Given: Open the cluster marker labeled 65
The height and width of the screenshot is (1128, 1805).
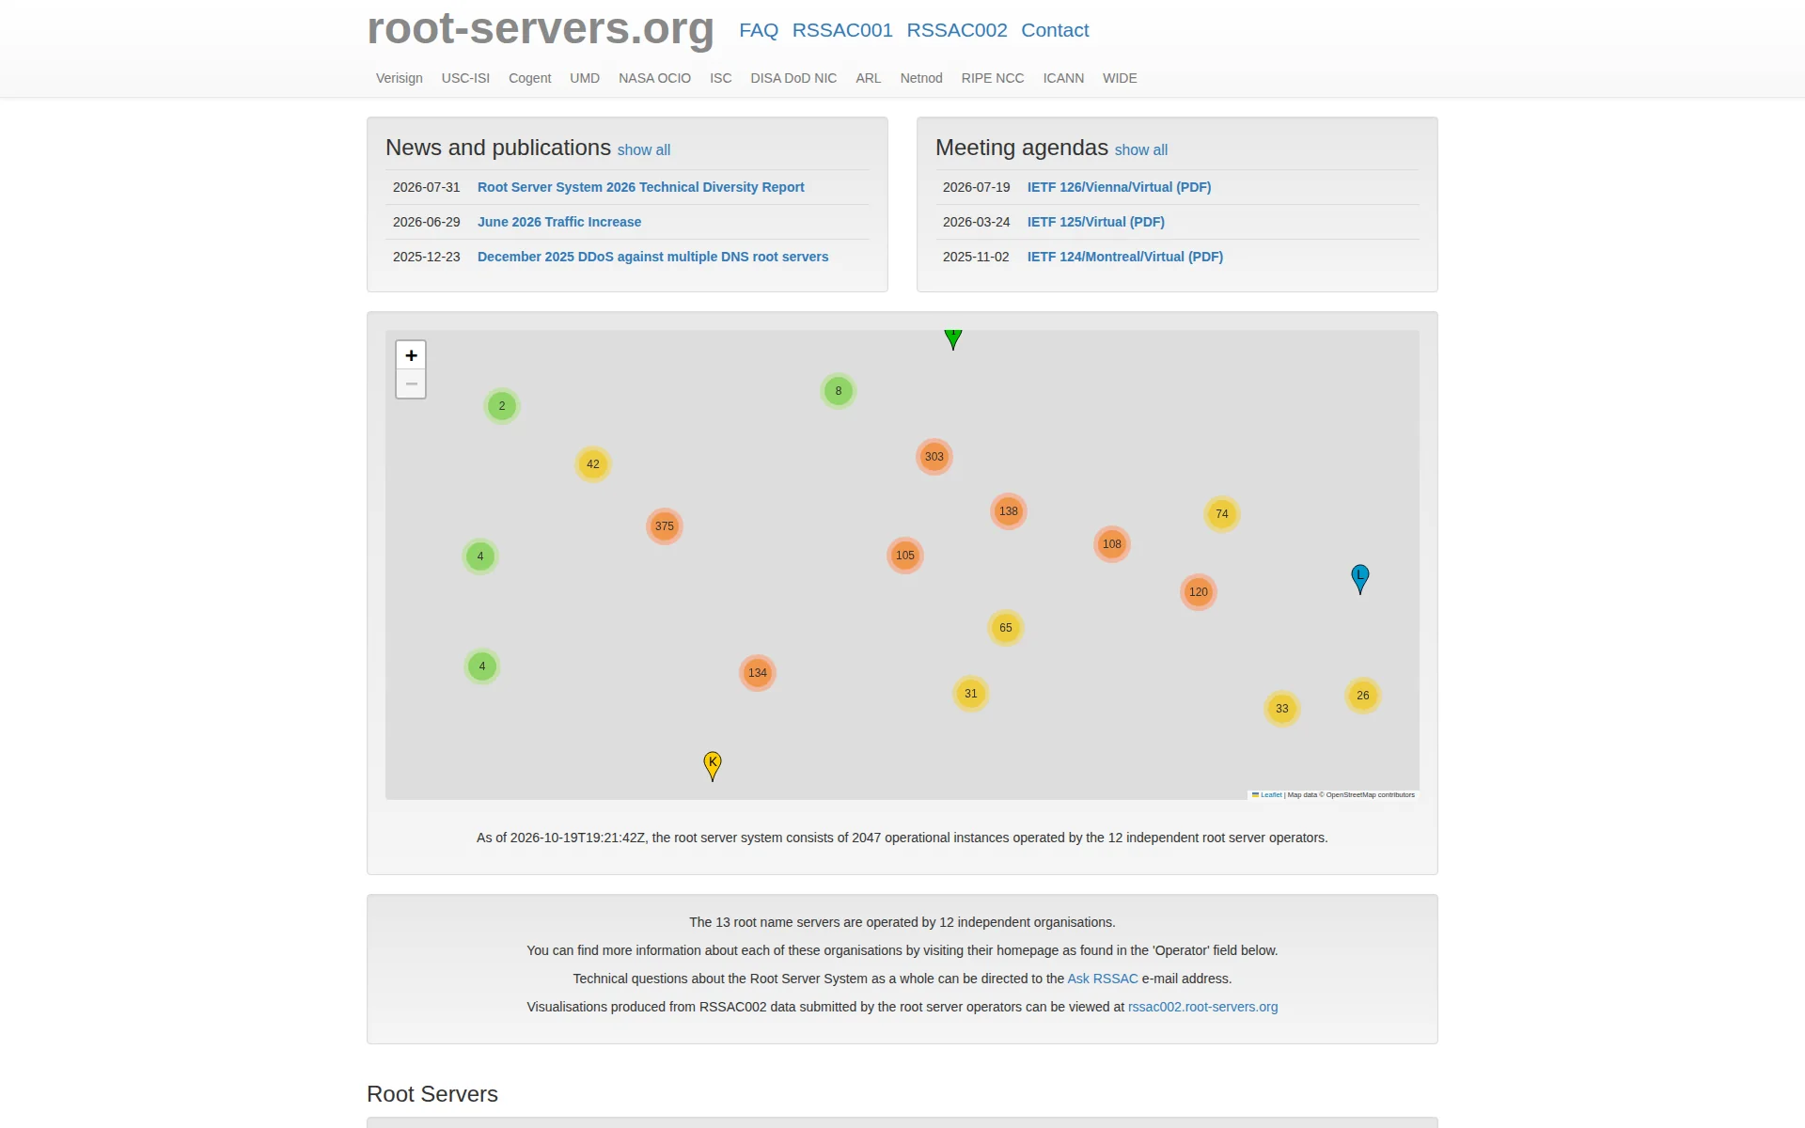Looking at the screenshot, I should pos(1006,628).
